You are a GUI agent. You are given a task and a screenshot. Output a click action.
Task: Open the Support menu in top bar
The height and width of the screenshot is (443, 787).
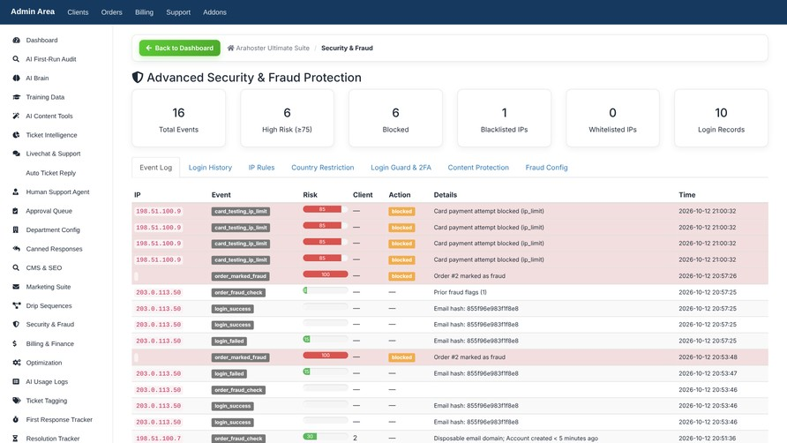click(178, 12)
